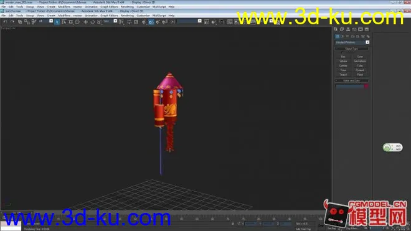Click the red object color swatch

click(x=366, y=87)
